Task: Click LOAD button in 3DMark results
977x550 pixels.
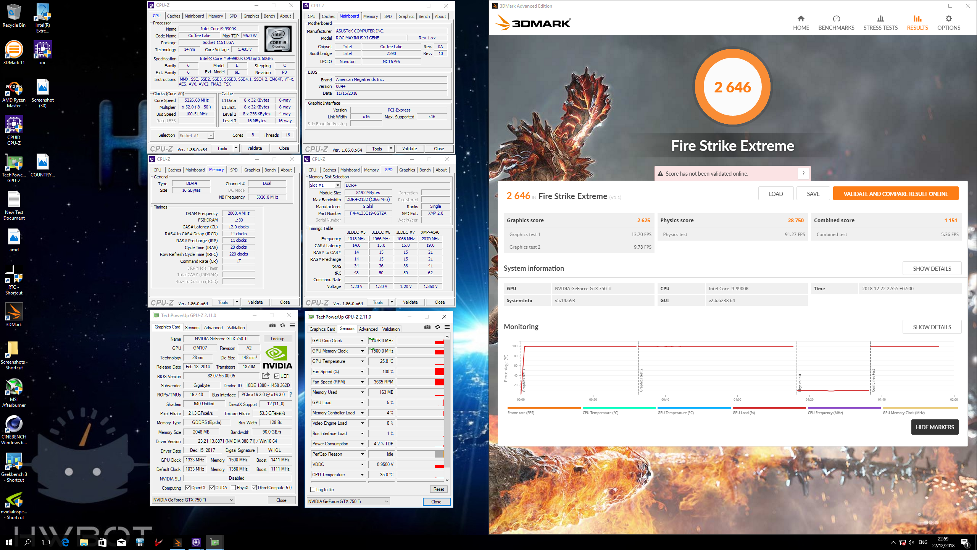Action: [x=776, y=194]
